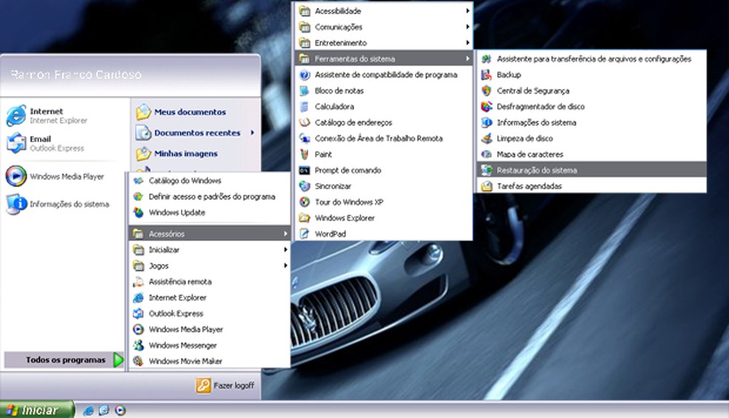Open Meus documentos folder icon

(x=143, y=112)
